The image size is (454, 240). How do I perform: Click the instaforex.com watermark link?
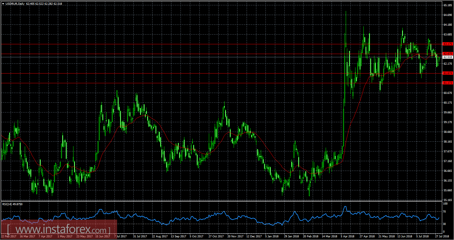pos(58,229)
